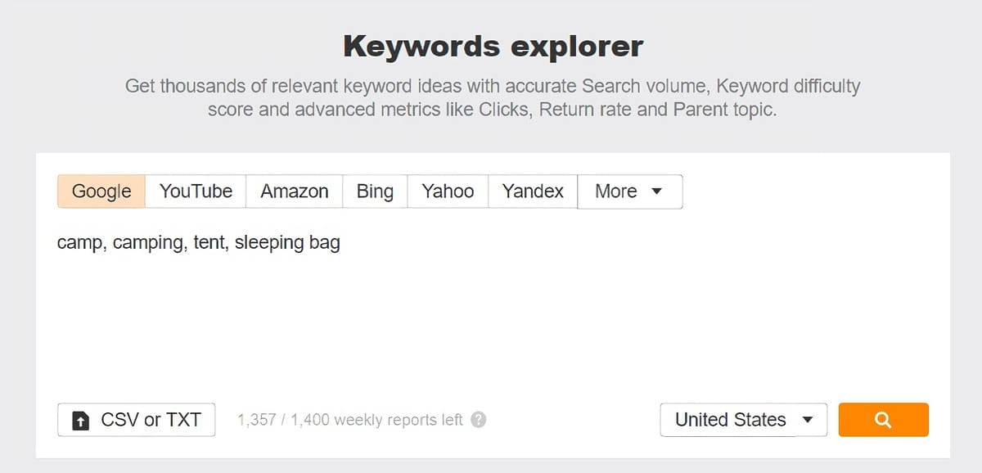Switch to the Yandex tab

532,191
